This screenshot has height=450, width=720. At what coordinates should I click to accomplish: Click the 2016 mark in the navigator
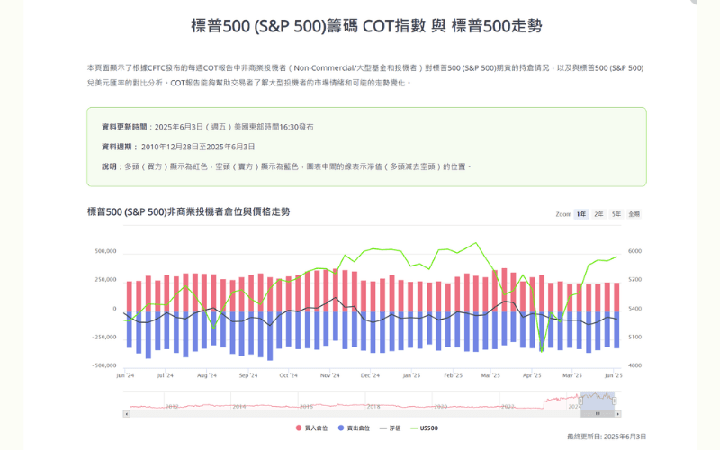click(x=306, y=407)
